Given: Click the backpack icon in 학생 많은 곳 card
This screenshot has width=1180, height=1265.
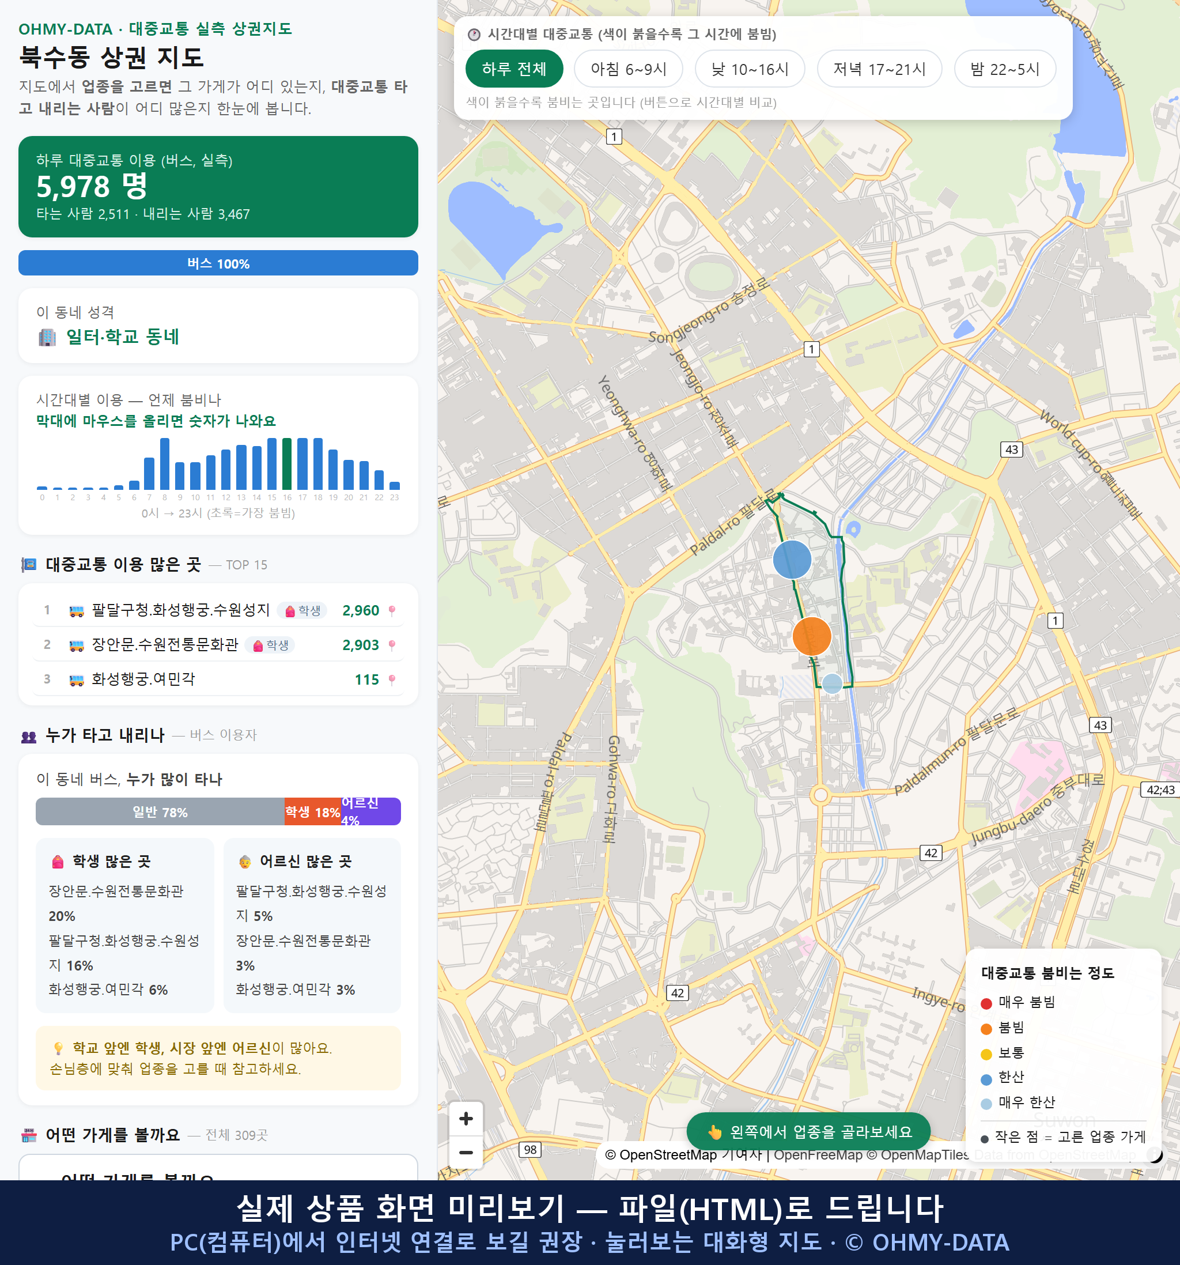Looking at the screenshot, I should tap(58, 862).
